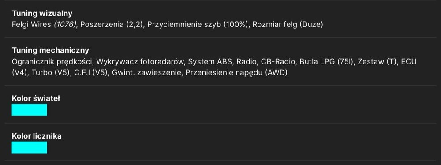Viewport: 441px width, 165px height.
Task: Select the Zestaw (T) entry
Action: pyautogui.click(x=377, y=62)
